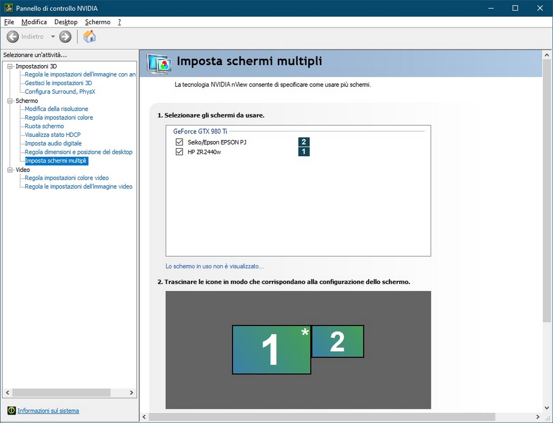Open Regola impostazioni colore
Image resolution: width=553 pixels, height=423 pixels.
point(59,117)
